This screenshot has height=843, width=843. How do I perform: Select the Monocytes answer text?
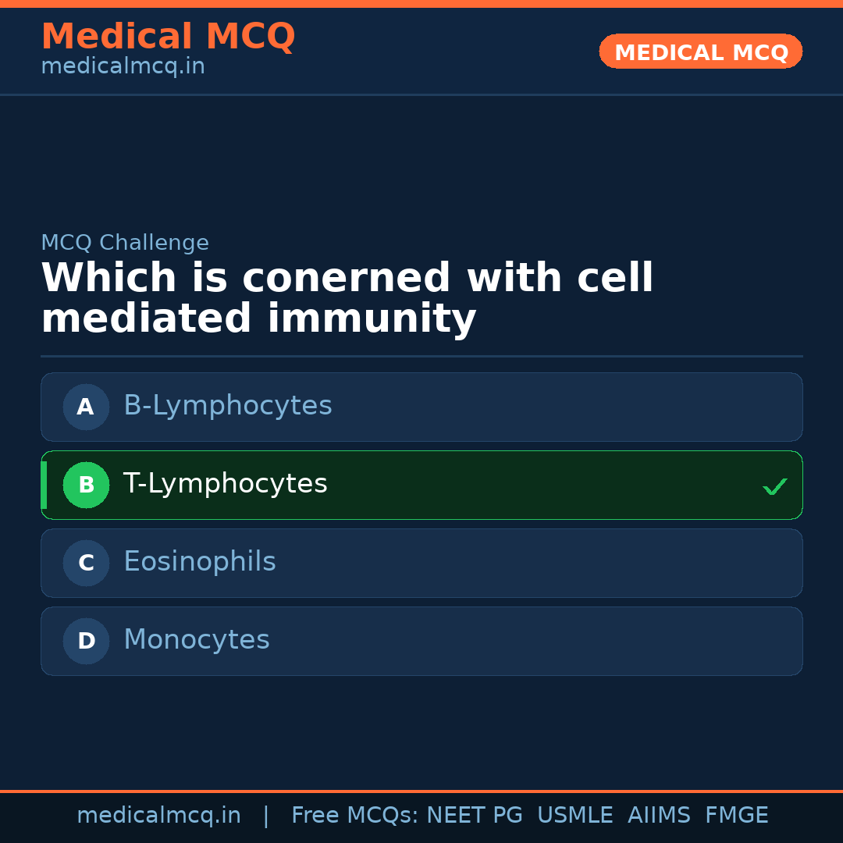tap(197, 640)
